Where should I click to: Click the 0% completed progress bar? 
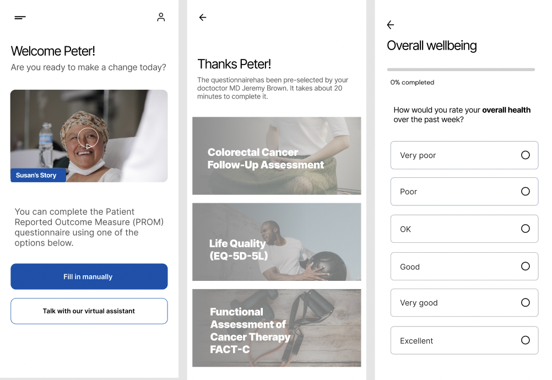461,69
